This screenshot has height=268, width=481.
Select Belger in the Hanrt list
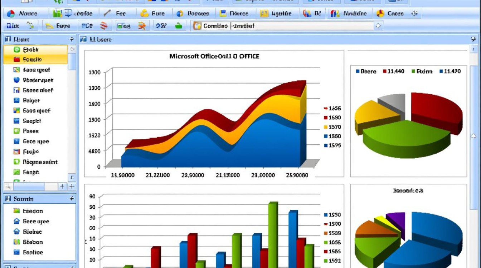tap(36, 100)
